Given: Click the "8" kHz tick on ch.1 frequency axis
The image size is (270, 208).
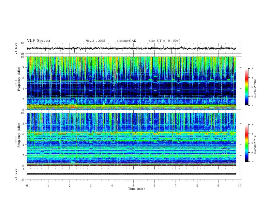Looking at the screenshot, I should 24,67.
